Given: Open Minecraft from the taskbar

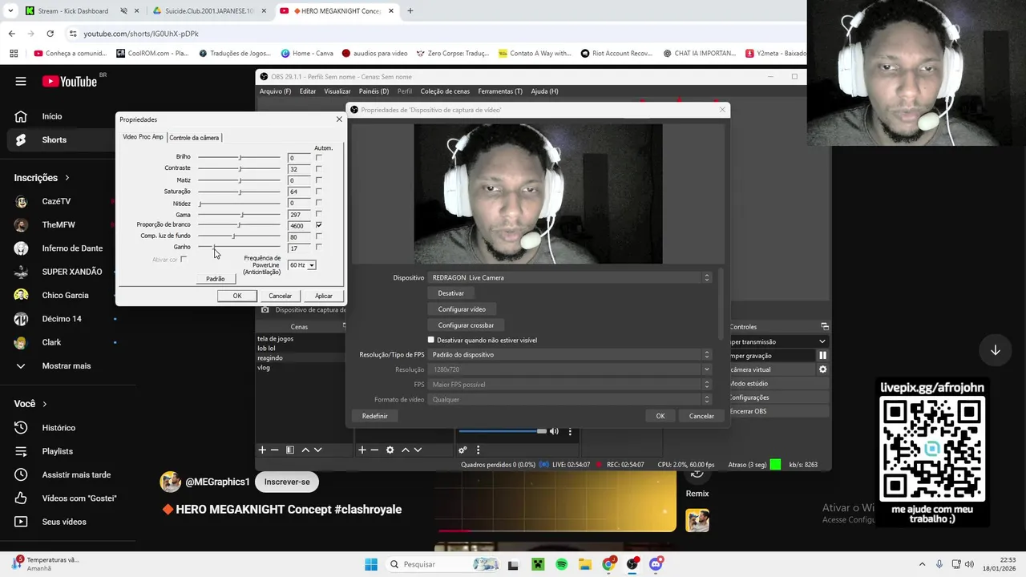Looking at the screenshot, I should point(537,564).
